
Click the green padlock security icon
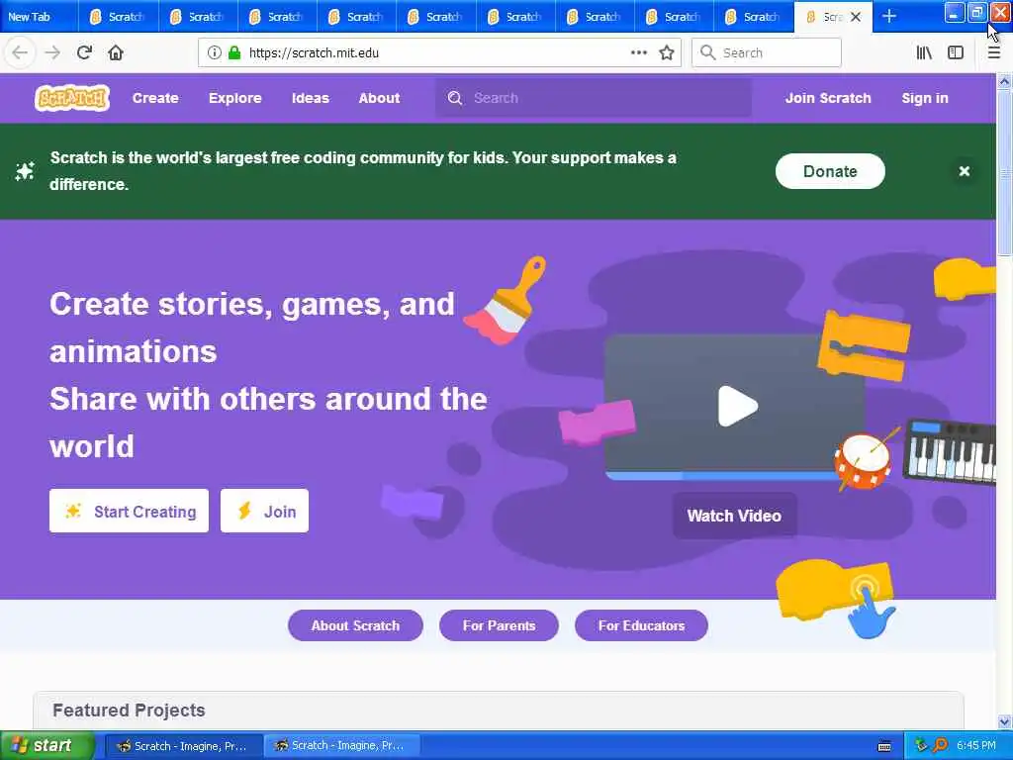point(234,53)
